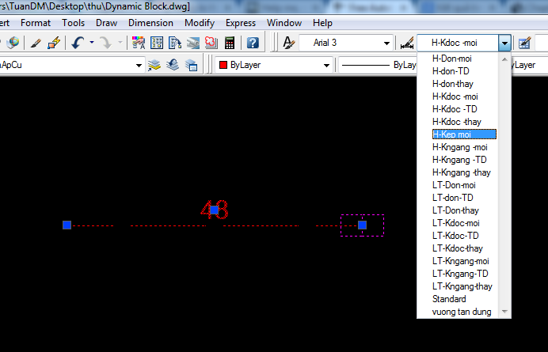Click the Help question mark icon
Image resolution: width=548 pixels, height=352 pixels.
[x=253, y=43]
